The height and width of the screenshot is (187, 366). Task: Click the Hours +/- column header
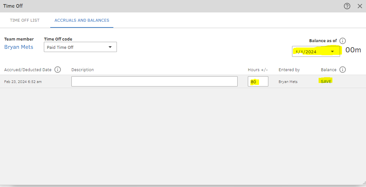tap(257, 70)
